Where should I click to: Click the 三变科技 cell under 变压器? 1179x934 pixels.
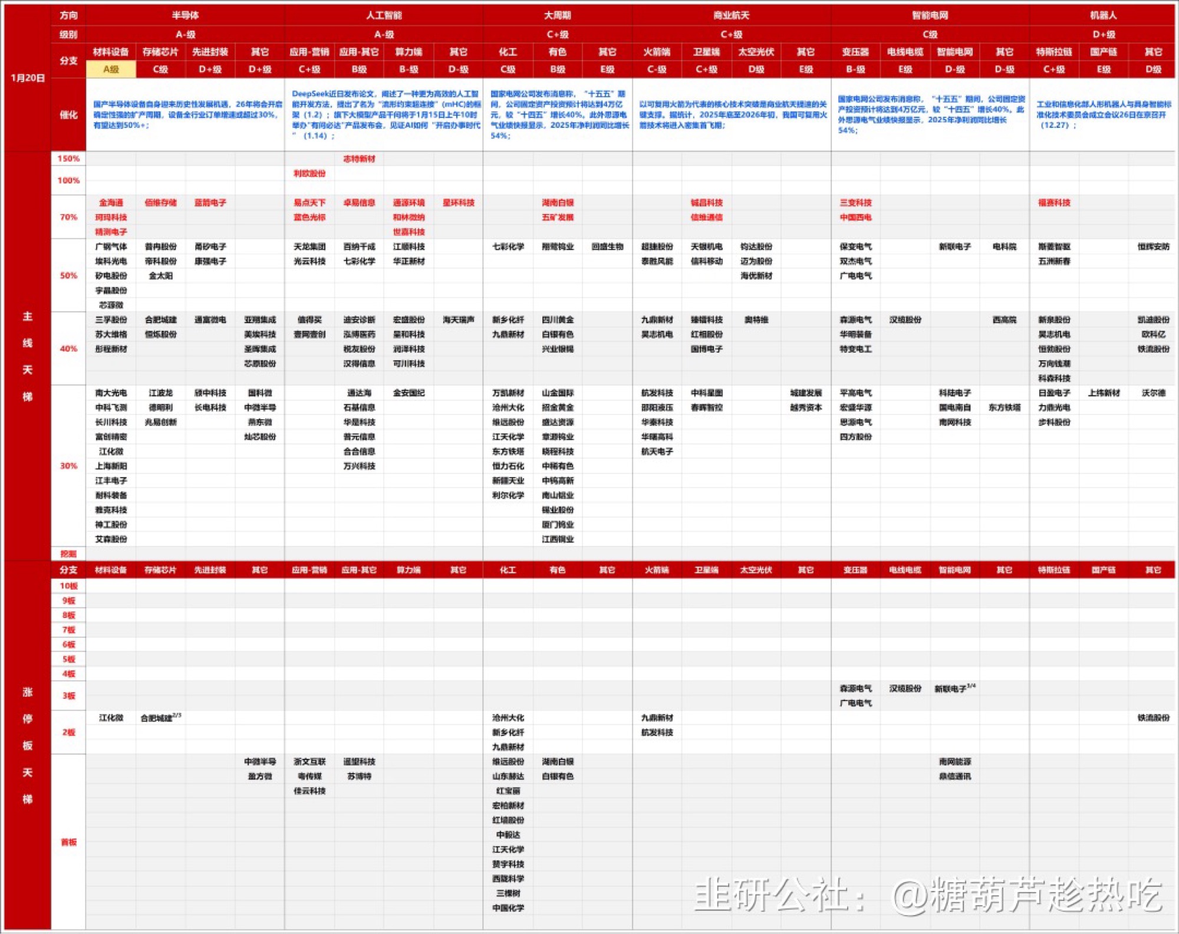(855, 202)
